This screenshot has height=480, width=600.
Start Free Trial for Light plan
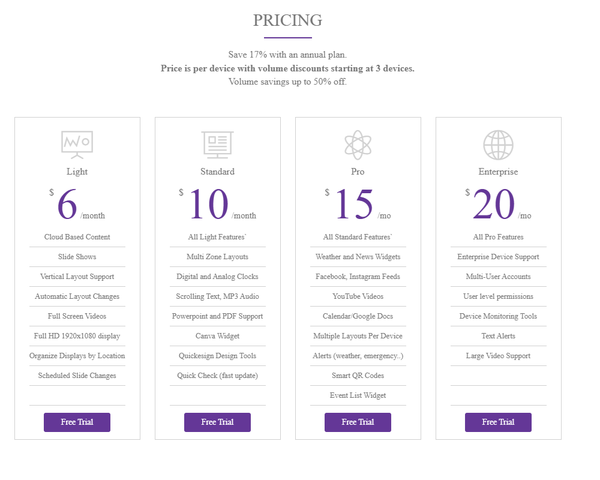77,422
